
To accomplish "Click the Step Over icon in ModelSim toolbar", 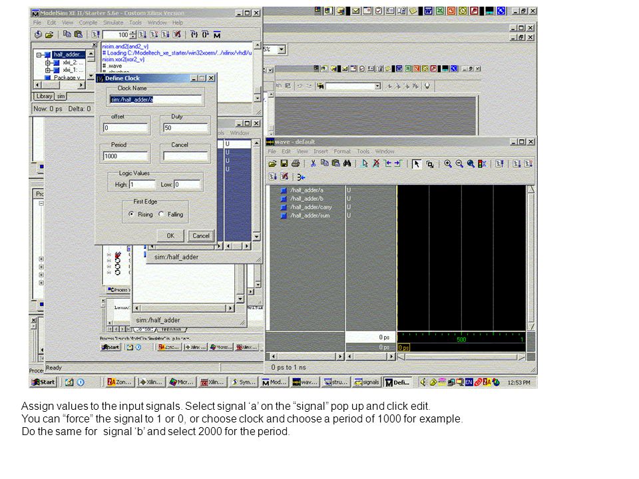I will 206,35.
